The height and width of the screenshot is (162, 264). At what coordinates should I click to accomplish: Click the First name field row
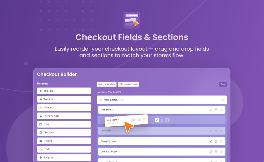pyautogui.click(x=162, y=110)
